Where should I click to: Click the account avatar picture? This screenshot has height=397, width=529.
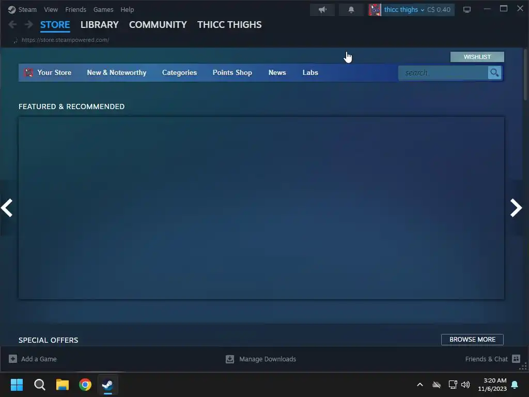click(375, 9)
